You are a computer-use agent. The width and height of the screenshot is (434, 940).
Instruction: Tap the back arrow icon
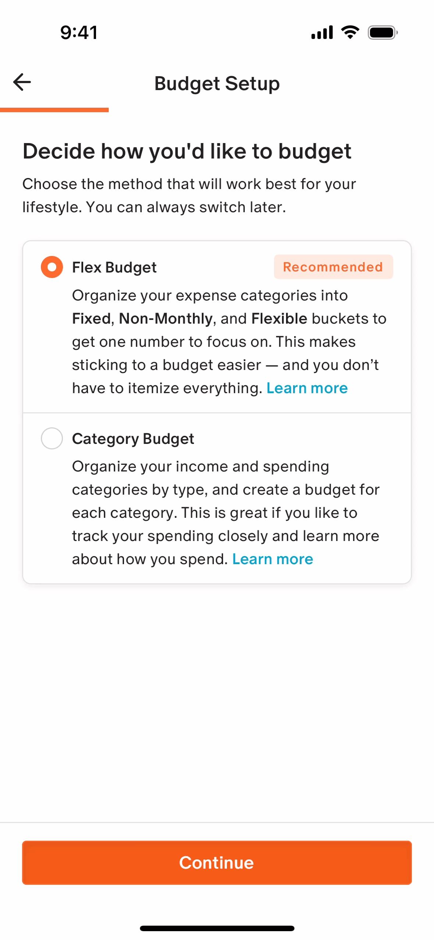pos(22,82)
